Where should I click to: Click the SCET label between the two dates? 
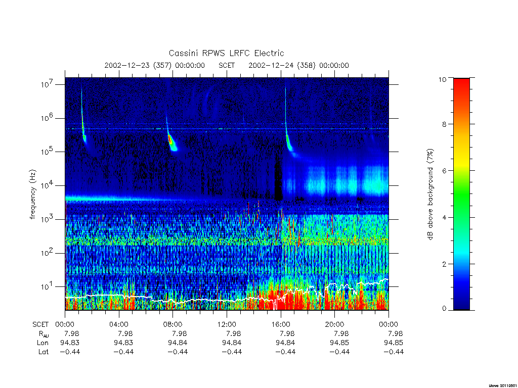(x=227, y=65)
